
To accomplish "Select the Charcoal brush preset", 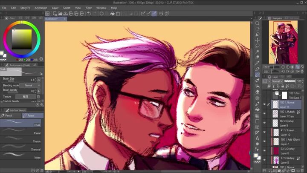I will coord(21,148).
